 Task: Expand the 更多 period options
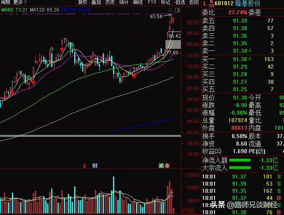pyautogui.click(x=20, y=2)
